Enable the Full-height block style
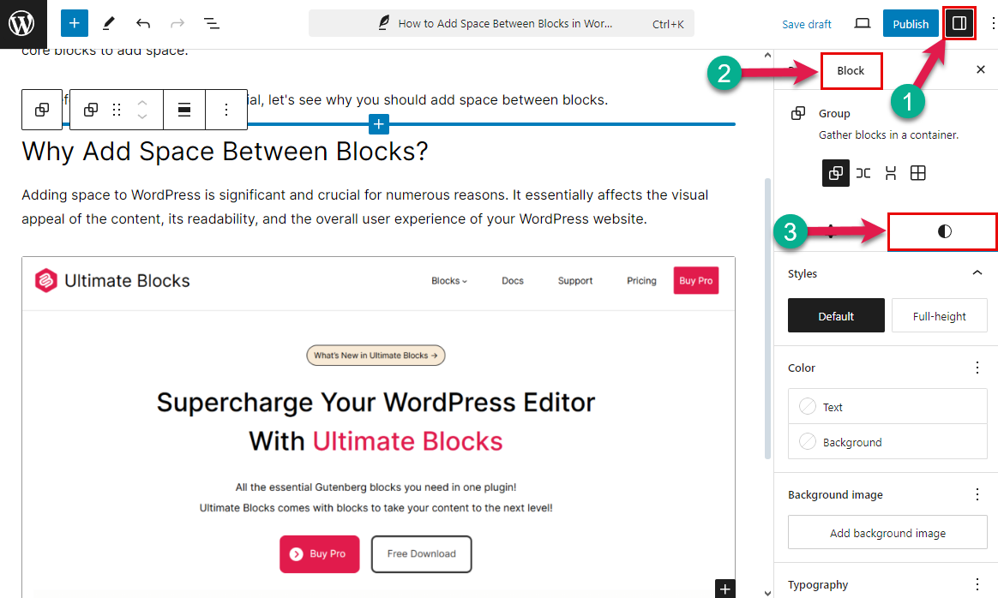This screenshot has width=998, height=598. (x=939, y=315)
